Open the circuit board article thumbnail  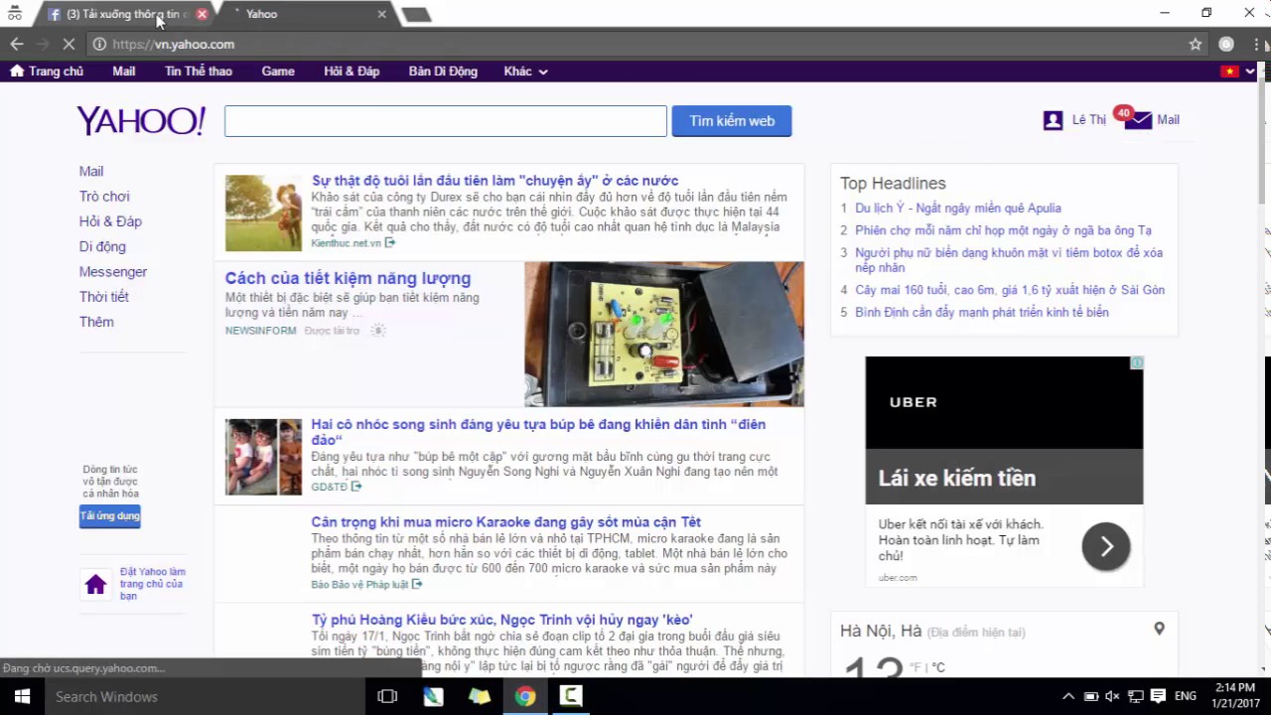664,335
